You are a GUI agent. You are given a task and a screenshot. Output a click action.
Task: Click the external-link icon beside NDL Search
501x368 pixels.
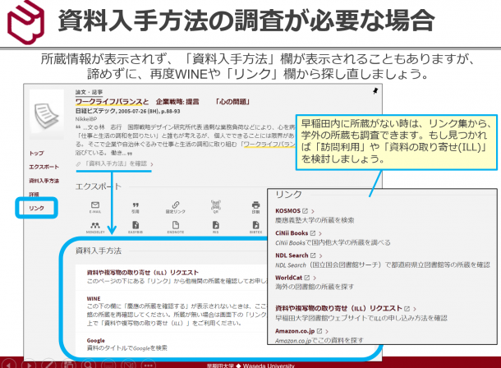tap(313, 255)
